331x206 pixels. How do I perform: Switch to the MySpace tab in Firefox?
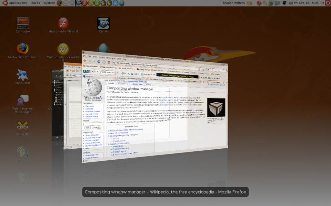[99, 77]
